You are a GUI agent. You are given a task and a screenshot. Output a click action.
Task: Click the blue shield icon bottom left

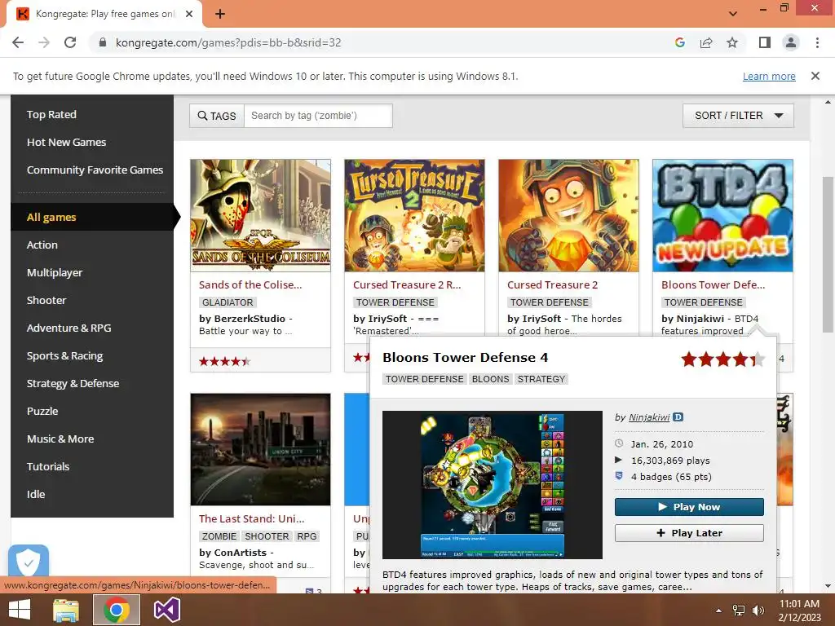coord(29,561)
